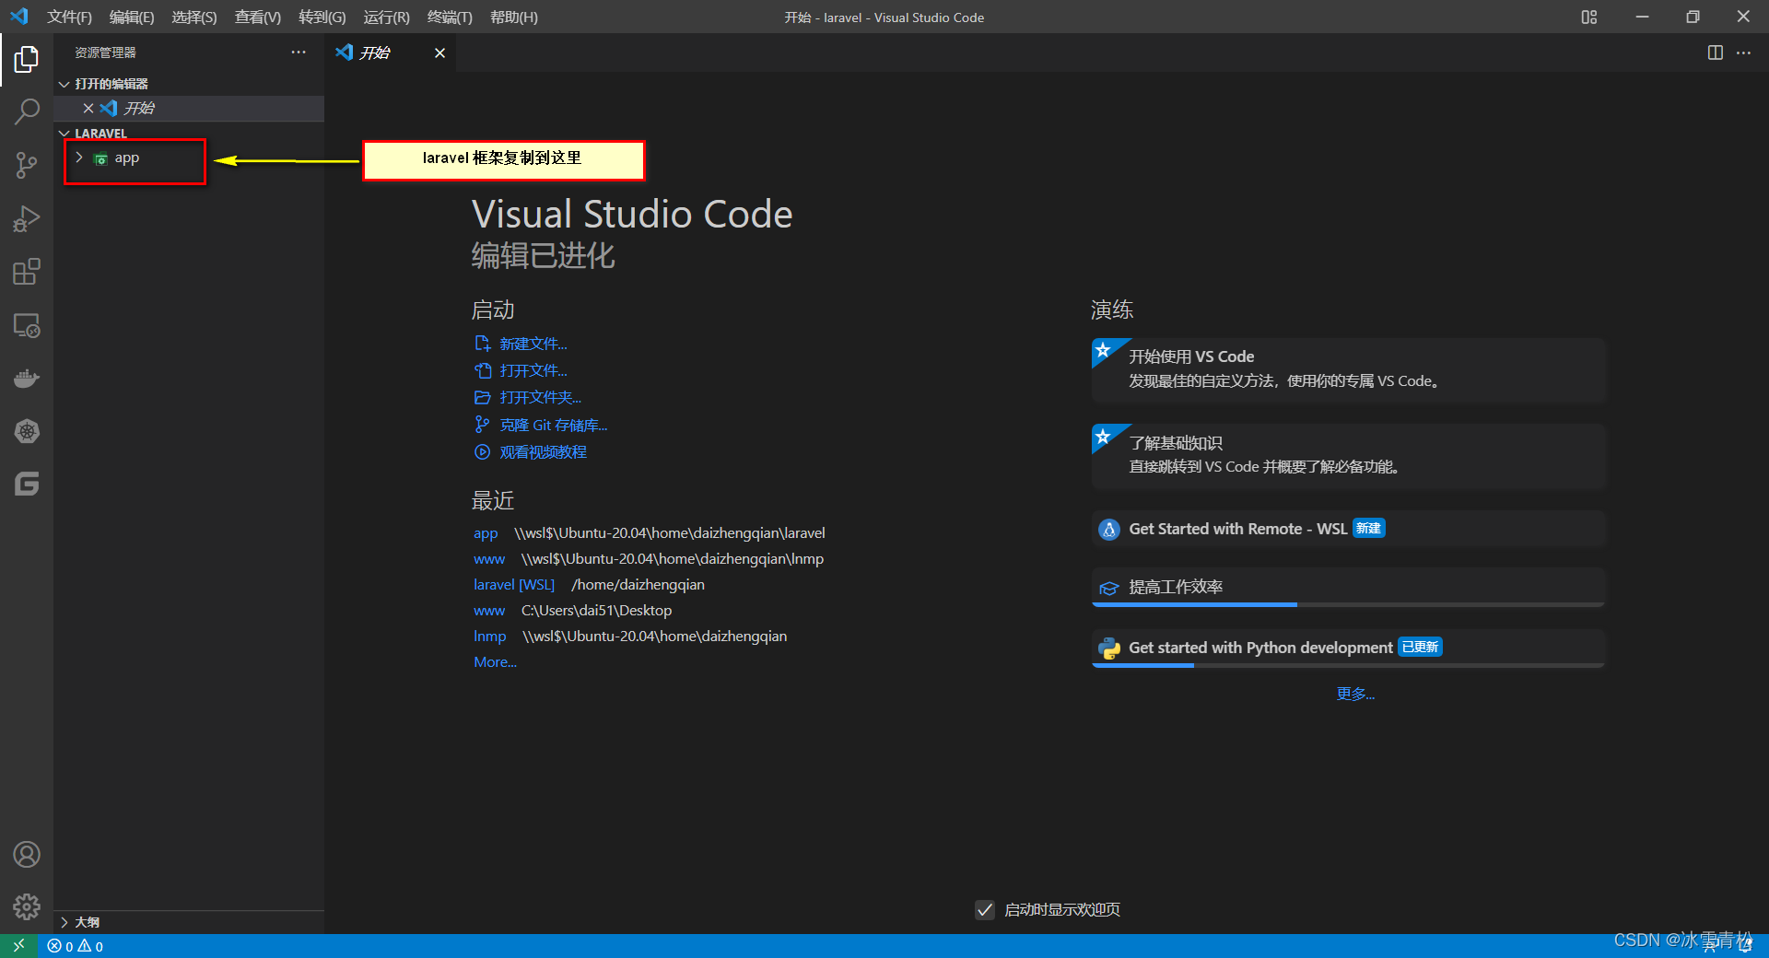Expand the app folder chevron
Image resolution: width=1769 pixels, height=958 pixels.
tap(79, 158)
